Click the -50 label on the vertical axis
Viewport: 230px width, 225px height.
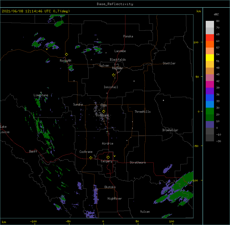tap(196, 146)
